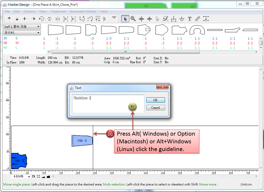The image size is (264, 192).
Task: Click the Zoom magnifier tool
Action: pyautogui.click(x=133, y=19)
